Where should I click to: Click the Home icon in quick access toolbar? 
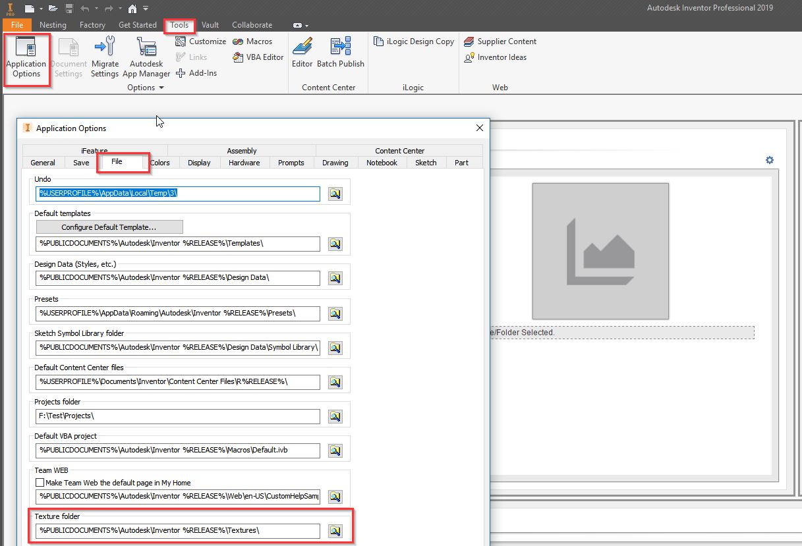click(x=132, y=9)
